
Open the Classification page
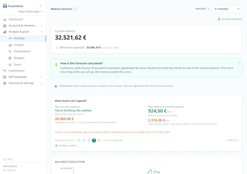click(23, 51)
